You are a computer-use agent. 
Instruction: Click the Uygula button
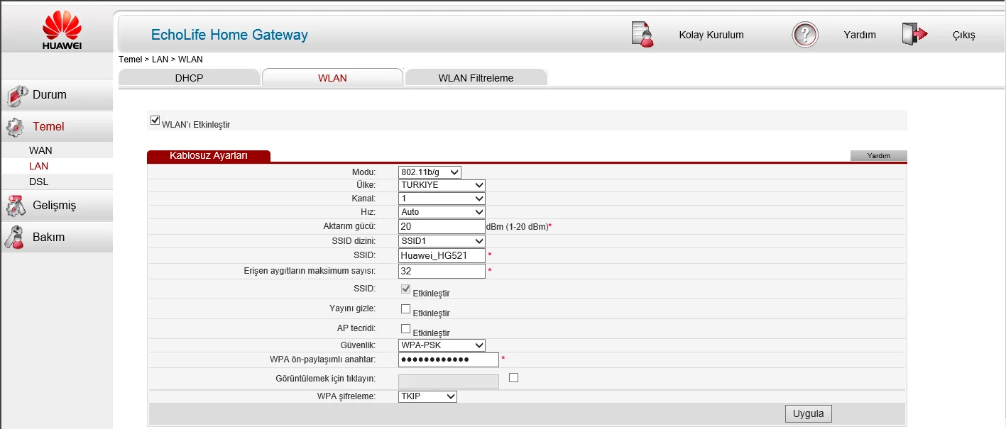pyautogui.click(x=808, y=413)
